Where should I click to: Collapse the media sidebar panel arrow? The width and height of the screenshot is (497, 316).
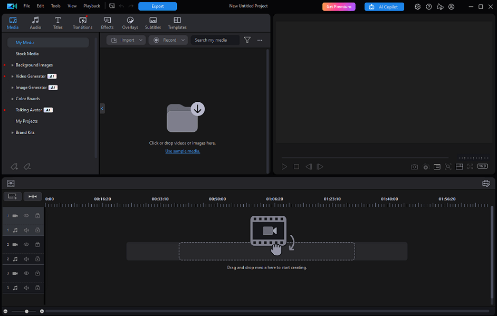pos(102,108)
